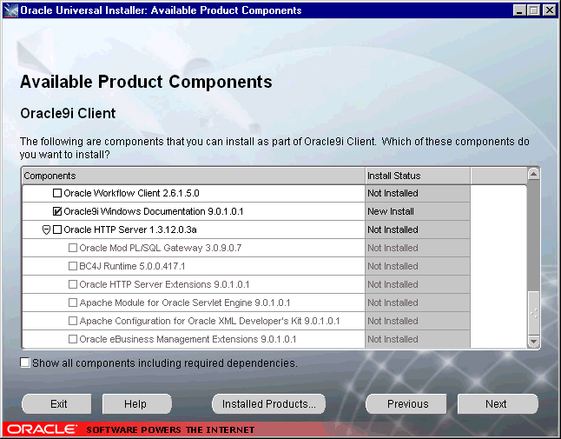Select BC4J Runtime 5.0.0.417.1 text
Screen dimensions: 561x439
pos(132,266)
